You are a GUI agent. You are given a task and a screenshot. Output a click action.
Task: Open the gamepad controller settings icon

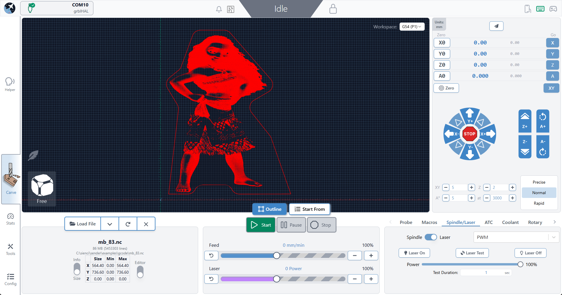[x=553, y=9]
